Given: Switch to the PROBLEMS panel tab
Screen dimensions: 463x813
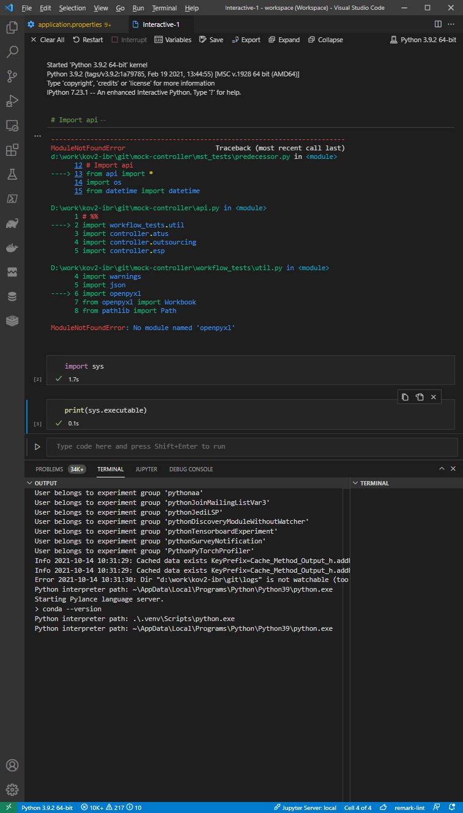Looking at the screenshot, I should tap(61, 469).
